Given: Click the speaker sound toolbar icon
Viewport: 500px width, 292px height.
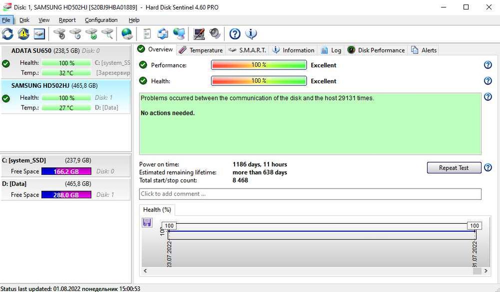Looking at the screenshot, I should click(x=215, y=34).
